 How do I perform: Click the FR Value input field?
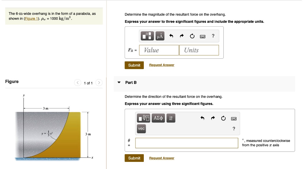tap(159, 50)
